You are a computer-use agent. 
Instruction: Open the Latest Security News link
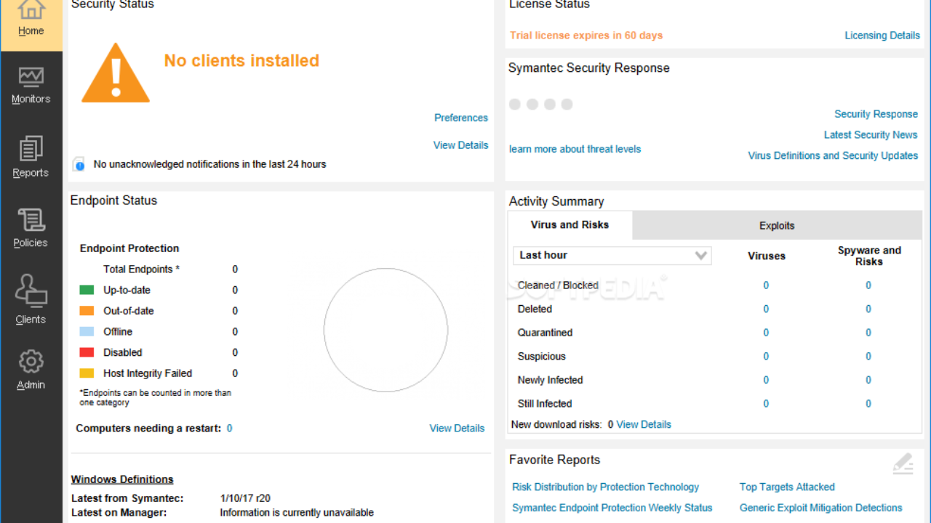pyautogui.click(x=871, y=135)
